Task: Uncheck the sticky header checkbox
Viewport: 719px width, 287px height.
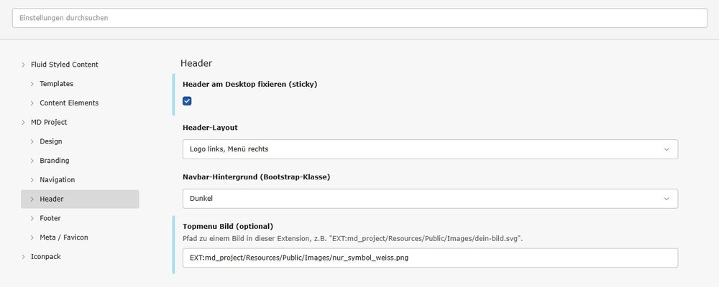Action: (x=187, y=101)
